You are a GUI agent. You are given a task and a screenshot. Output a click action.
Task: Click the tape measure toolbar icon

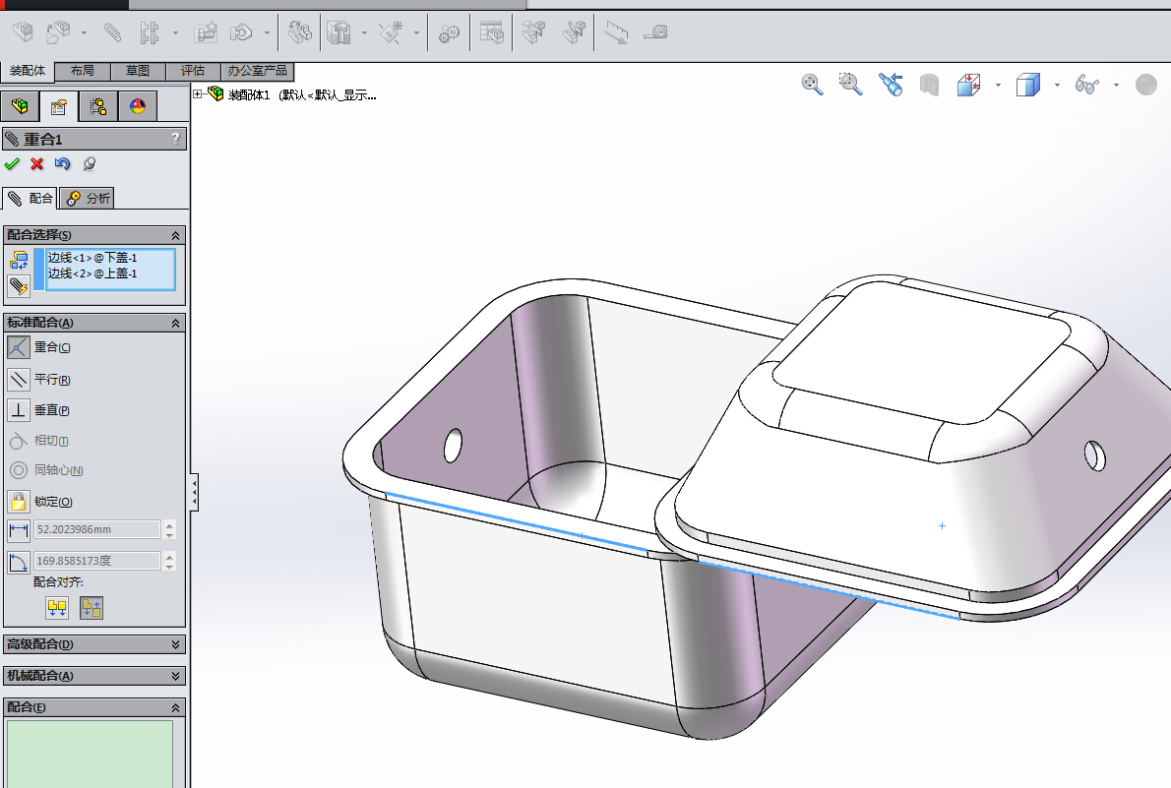(655, 32)
